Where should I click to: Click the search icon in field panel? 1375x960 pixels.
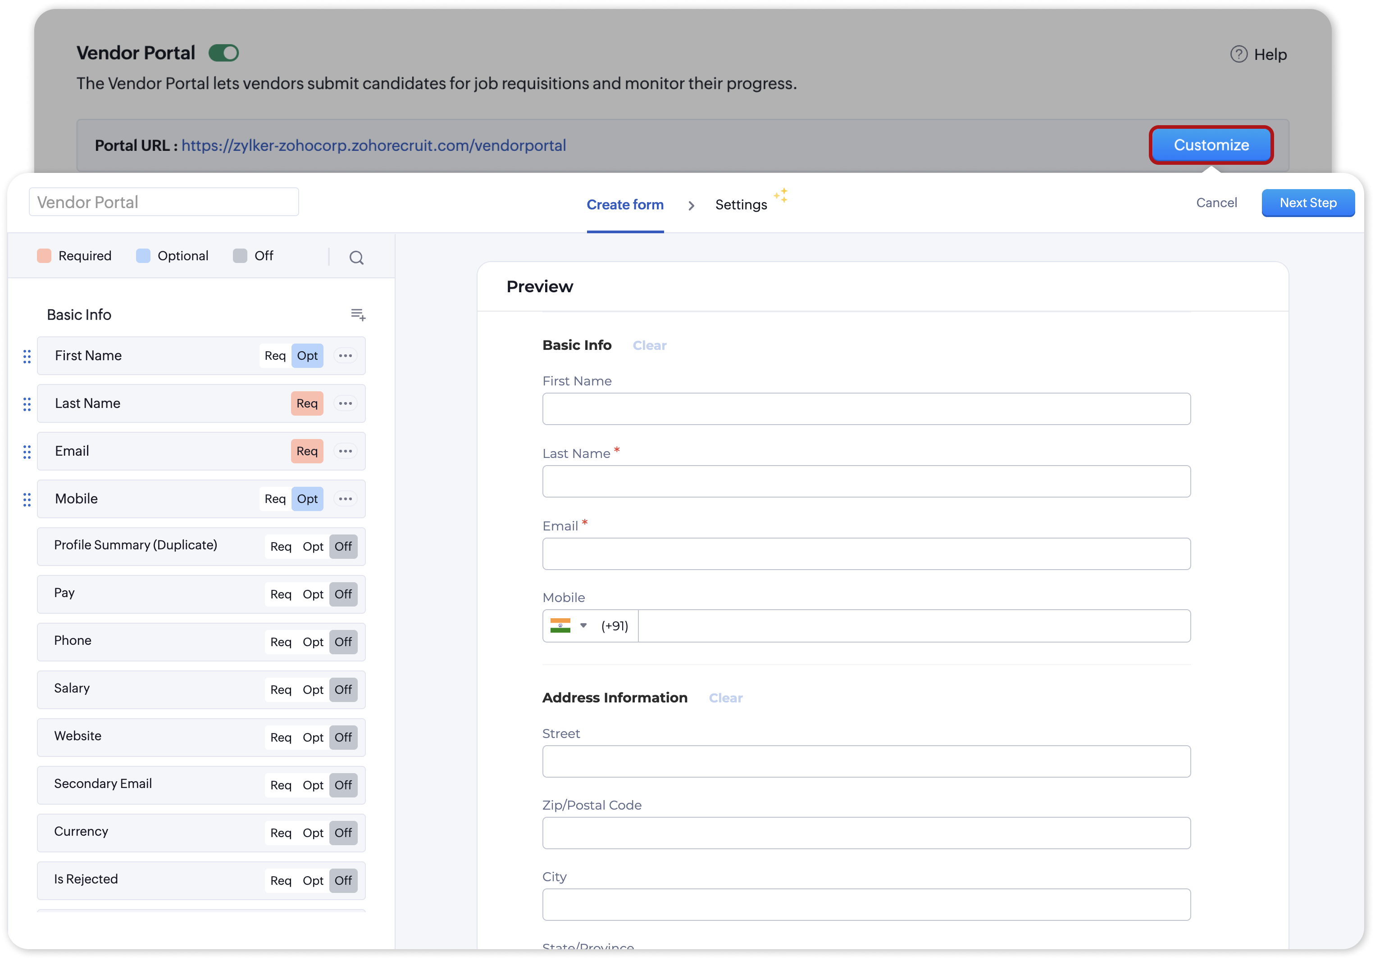pyautogui.click(x=356, y=258)
